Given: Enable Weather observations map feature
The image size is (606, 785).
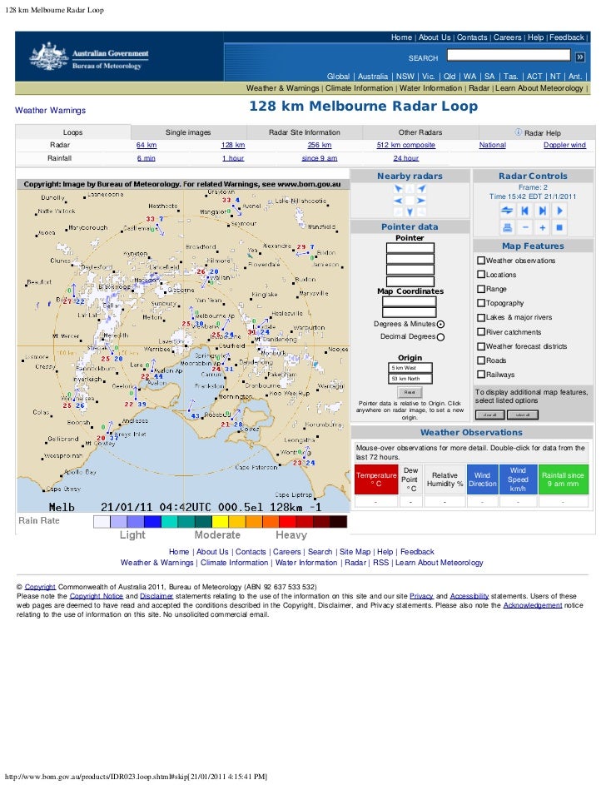Looking at the screenshot, I should 481,261.
